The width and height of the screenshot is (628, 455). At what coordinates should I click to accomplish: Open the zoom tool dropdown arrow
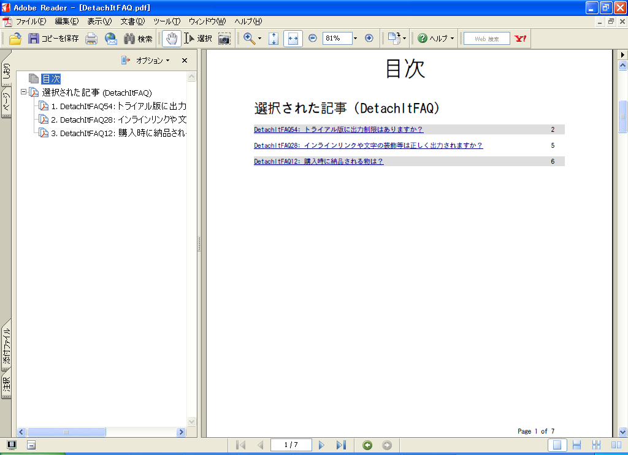(259, 39)
